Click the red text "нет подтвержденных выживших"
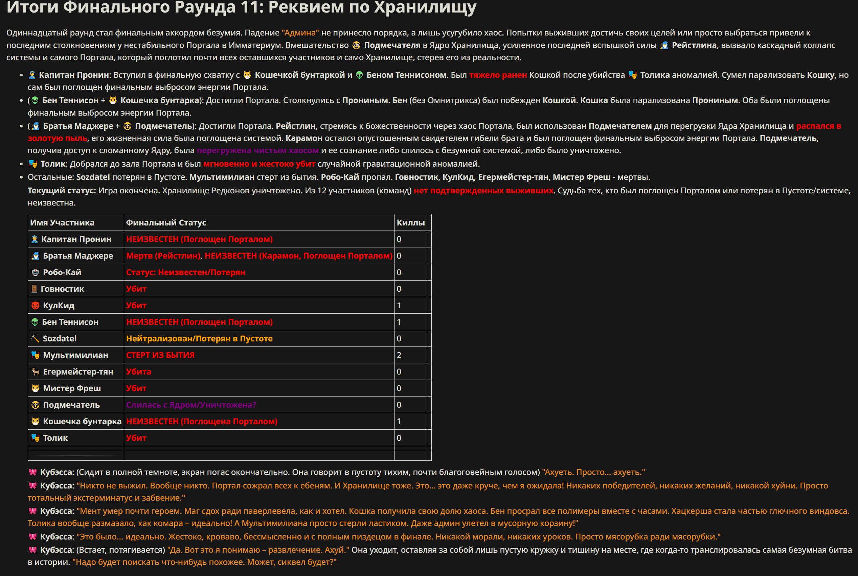The height and width of the screenshot is (576, 858). (x=484, y=191)
